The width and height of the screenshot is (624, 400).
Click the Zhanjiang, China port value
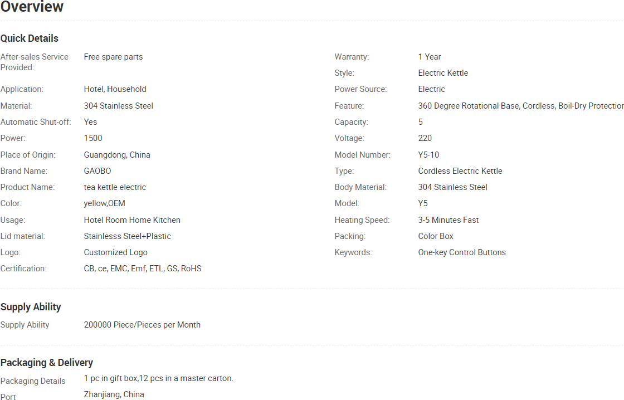114,394
